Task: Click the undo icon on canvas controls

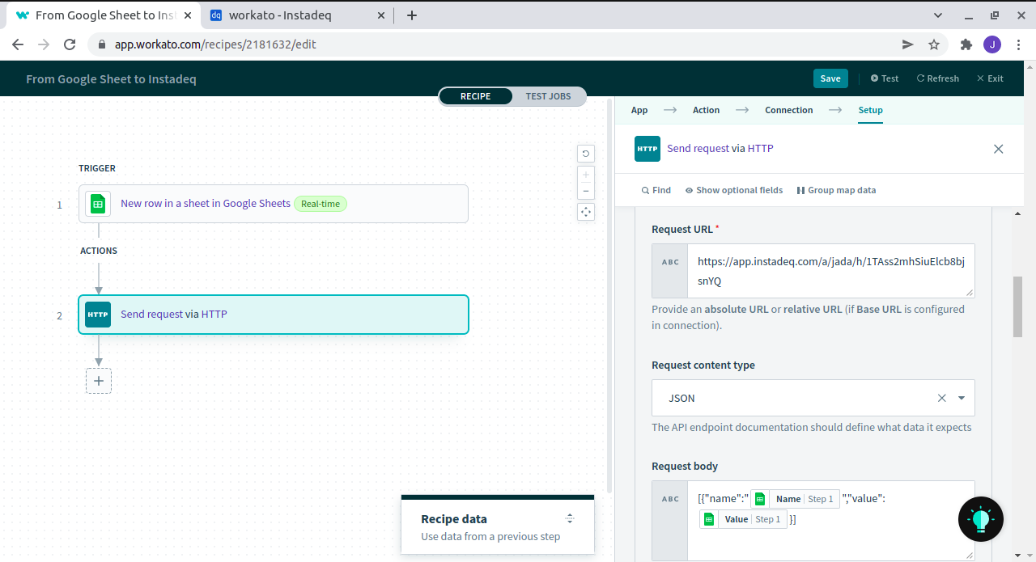Action: [586, 154]
